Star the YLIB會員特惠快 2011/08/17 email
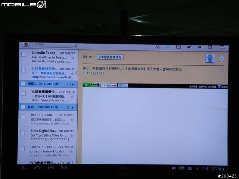The width and height of the screenshot is (239, 179). coord(72,74)
